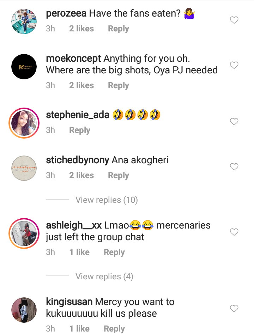Like ashleigh__xx's mercenaries comment
Screen dimensions: 254x334
coord(234,232)
